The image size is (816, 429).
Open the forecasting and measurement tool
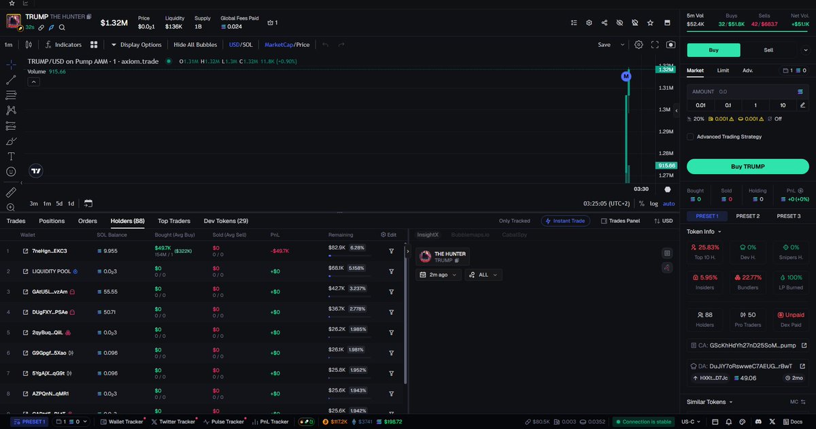[11, 126]
